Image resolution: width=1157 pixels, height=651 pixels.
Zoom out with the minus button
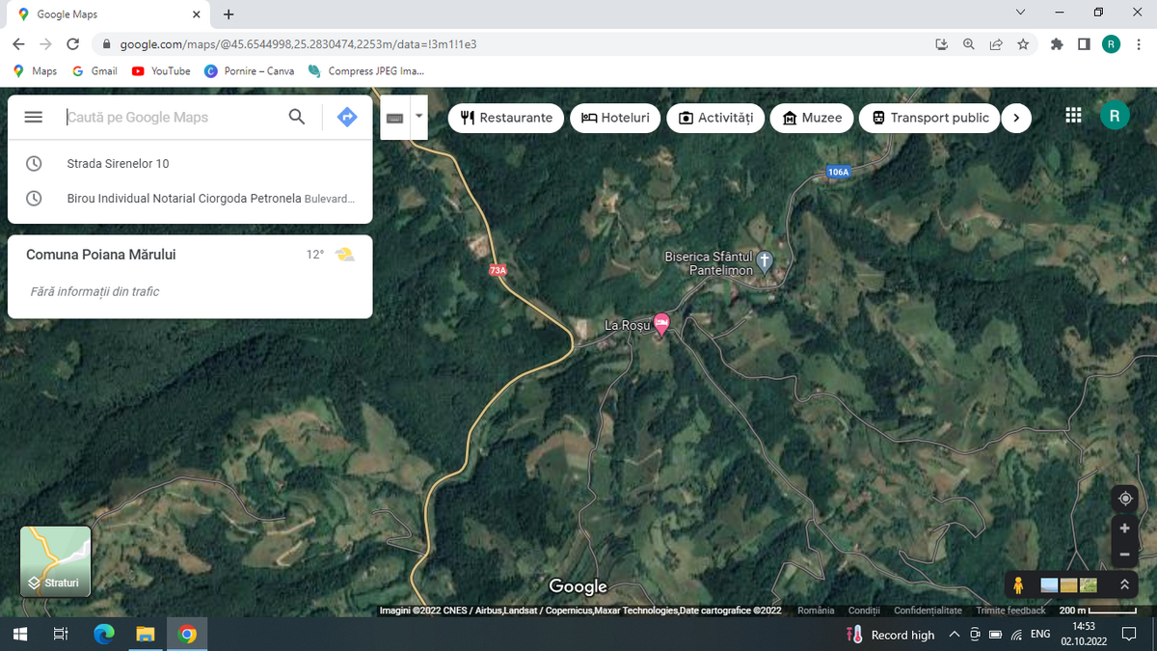[1124, 555]
